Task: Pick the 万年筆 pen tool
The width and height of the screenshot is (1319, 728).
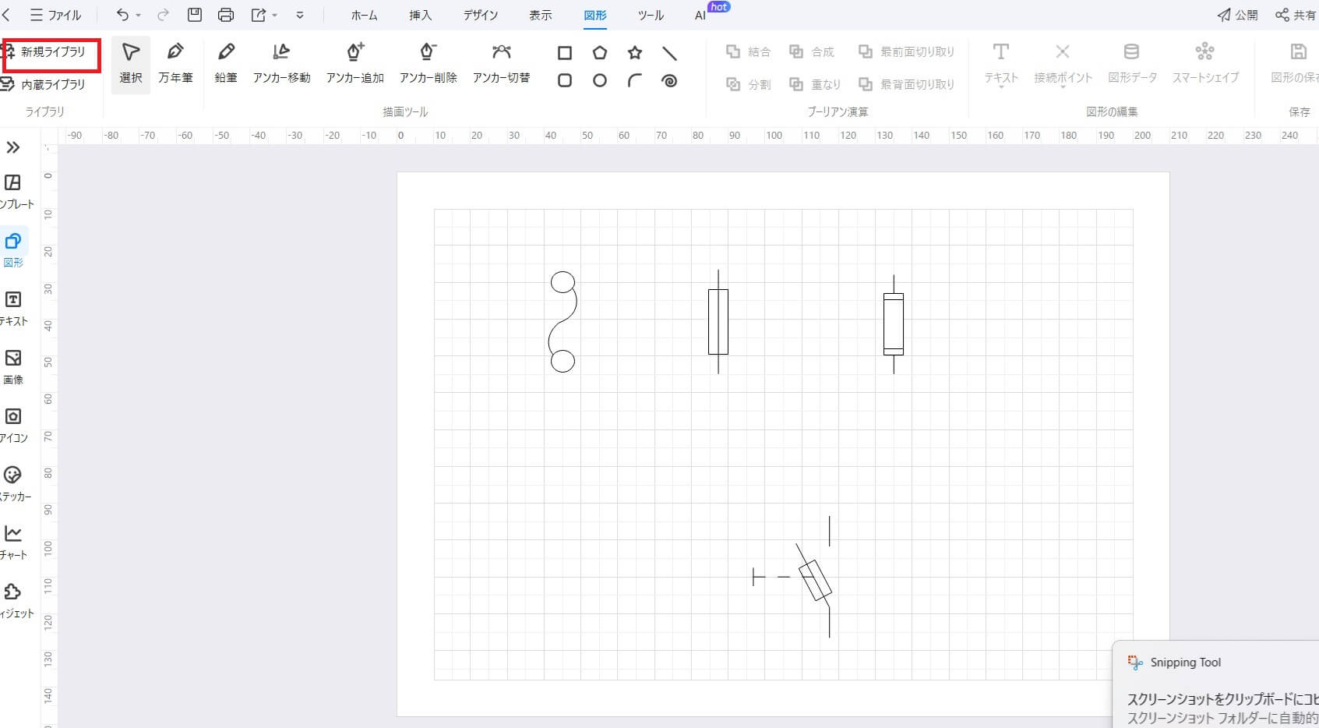Action: click(x=175, y=64)
